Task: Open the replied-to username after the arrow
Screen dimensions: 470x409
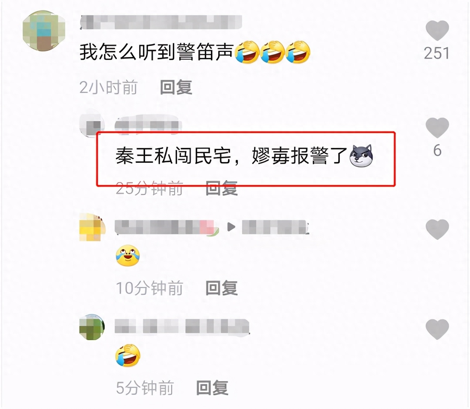Action: pos(276,227)
